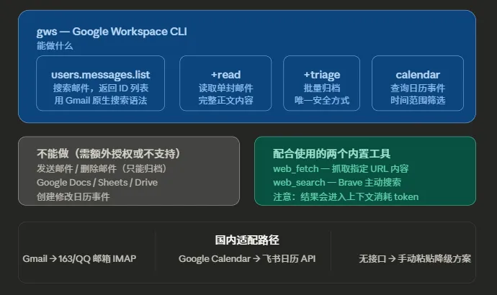Click '注意：结果会进入上下文消耗 token' line
This screenshot has height=295, width=497.
point(346,196)
